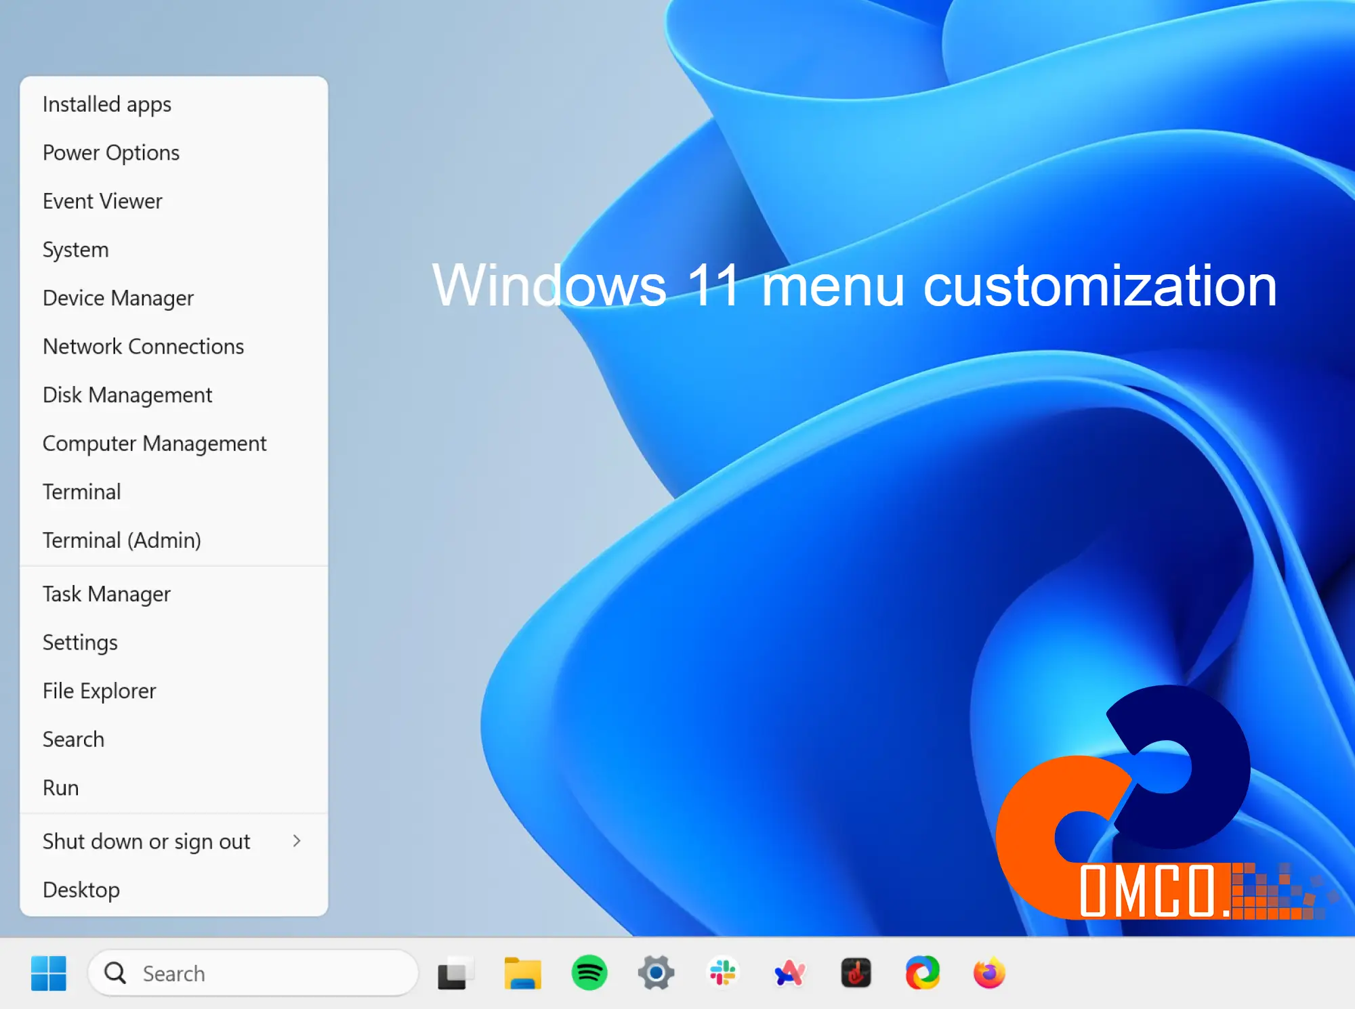This screenshot has height=1009, width=1355.
Task: Open the multicolored swirl taskbar icon
Action: [x=923, y=973]
